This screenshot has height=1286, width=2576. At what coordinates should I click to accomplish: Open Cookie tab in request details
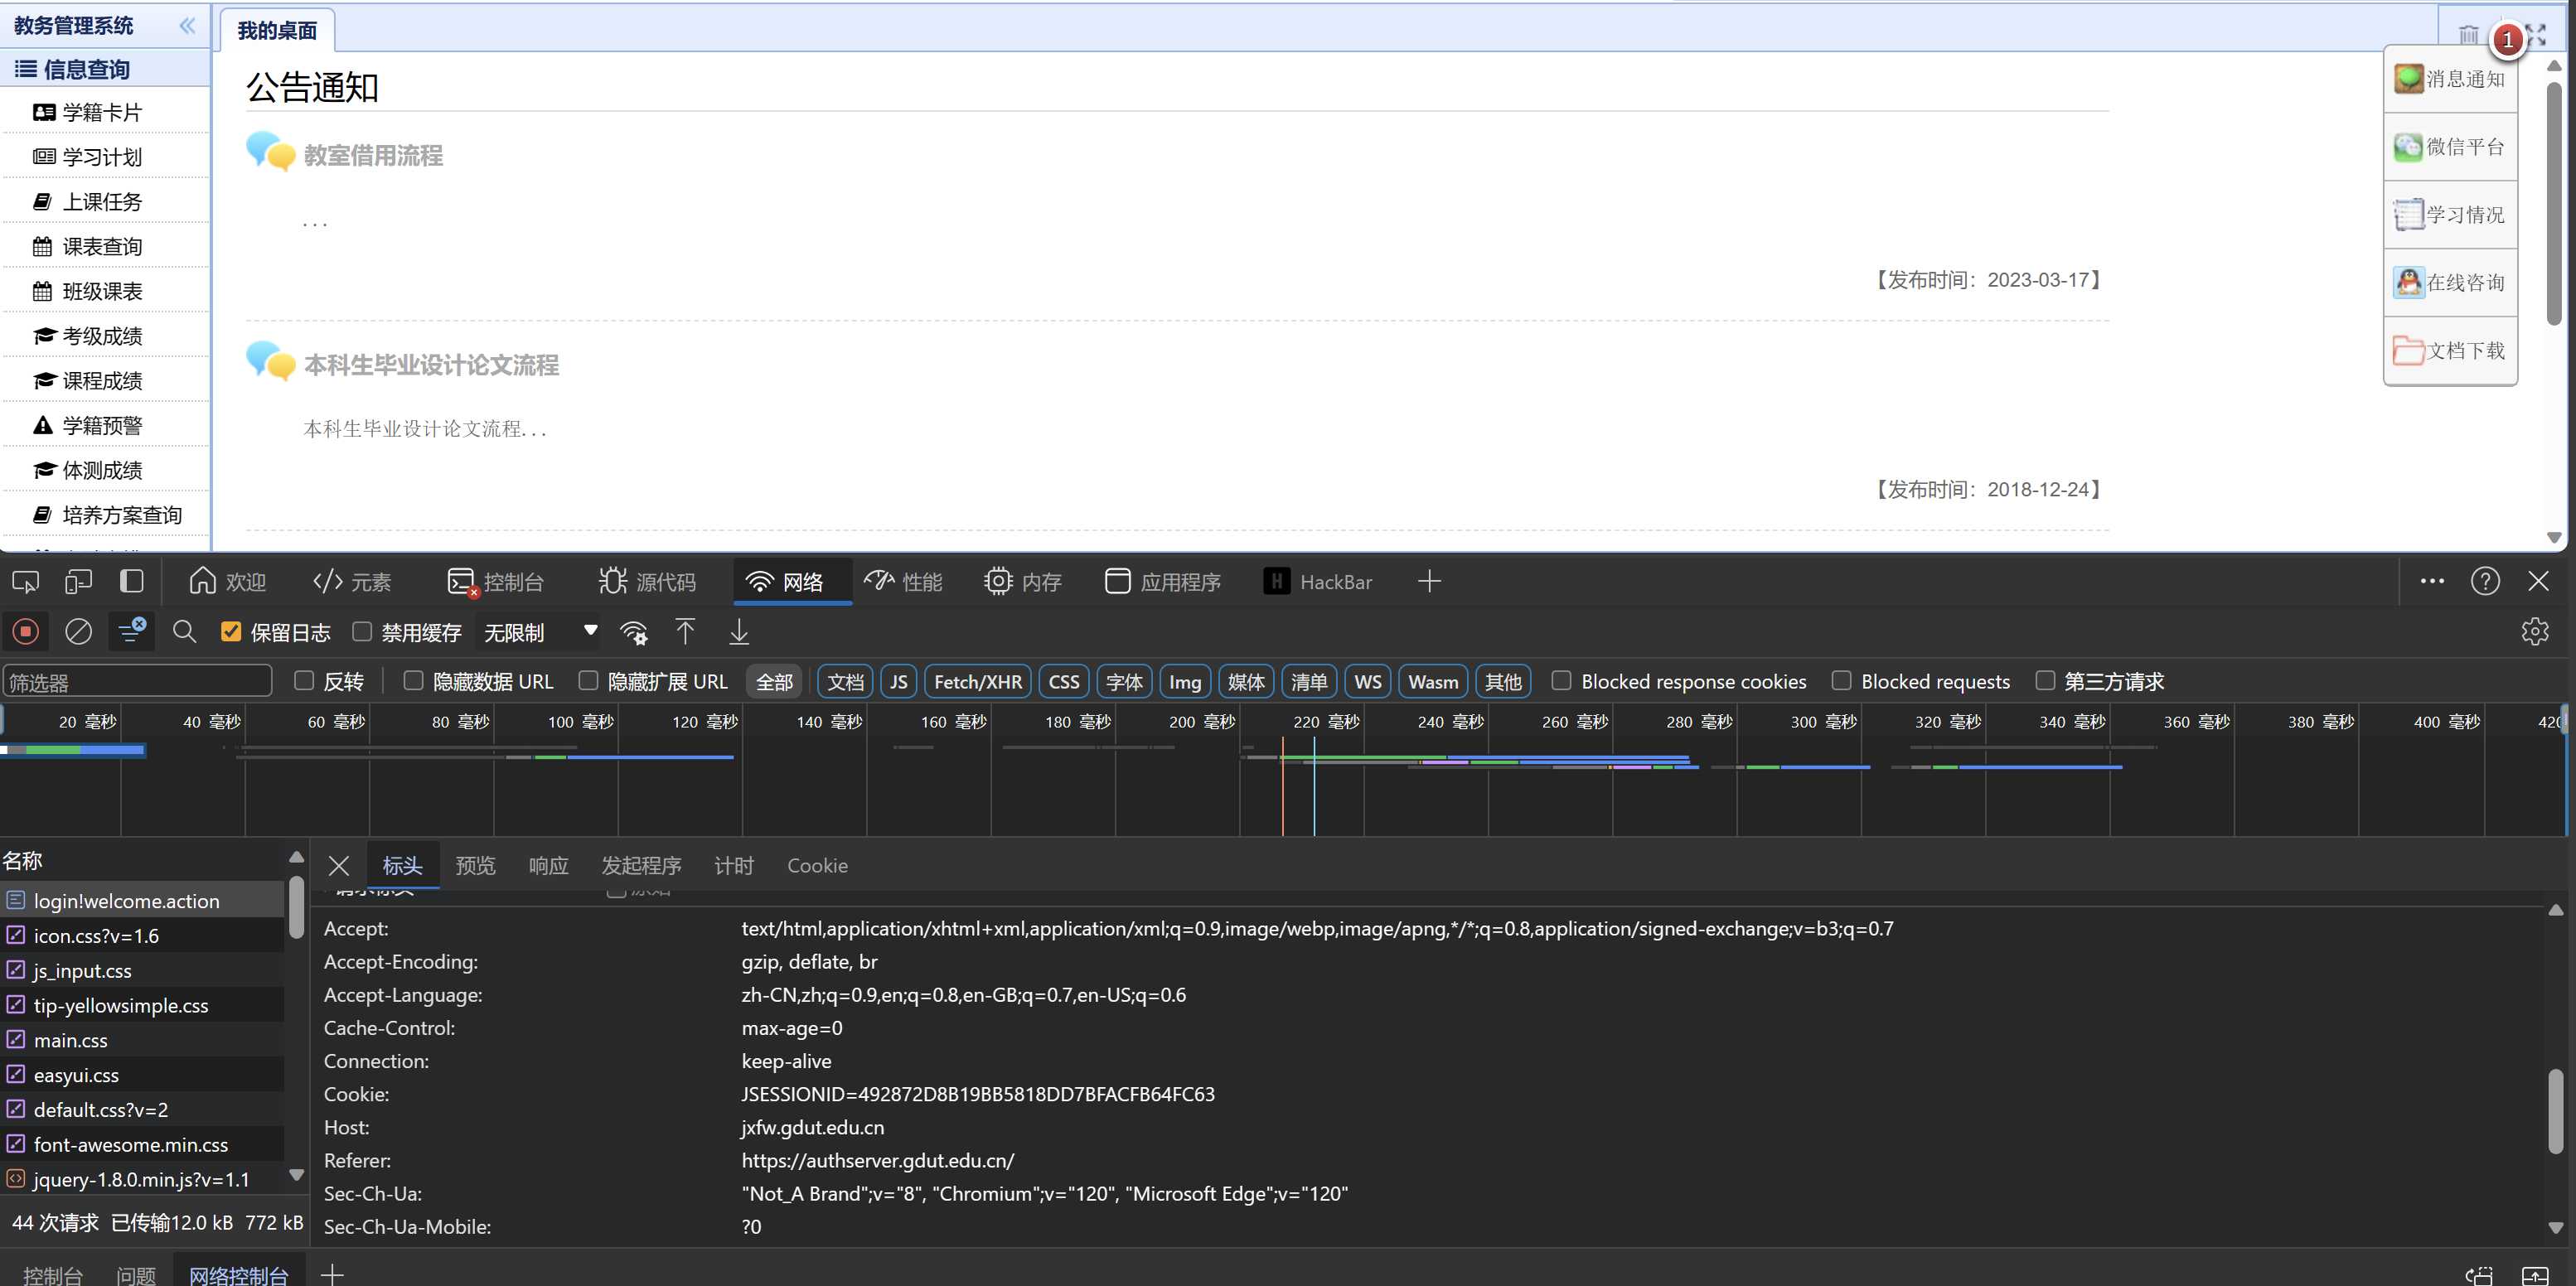(x=817, y=866)
